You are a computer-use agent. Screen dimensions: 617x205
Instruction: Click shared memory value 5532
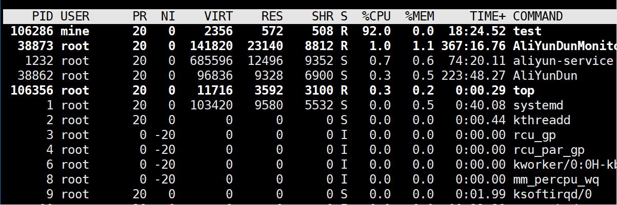[x=320, y=106]
